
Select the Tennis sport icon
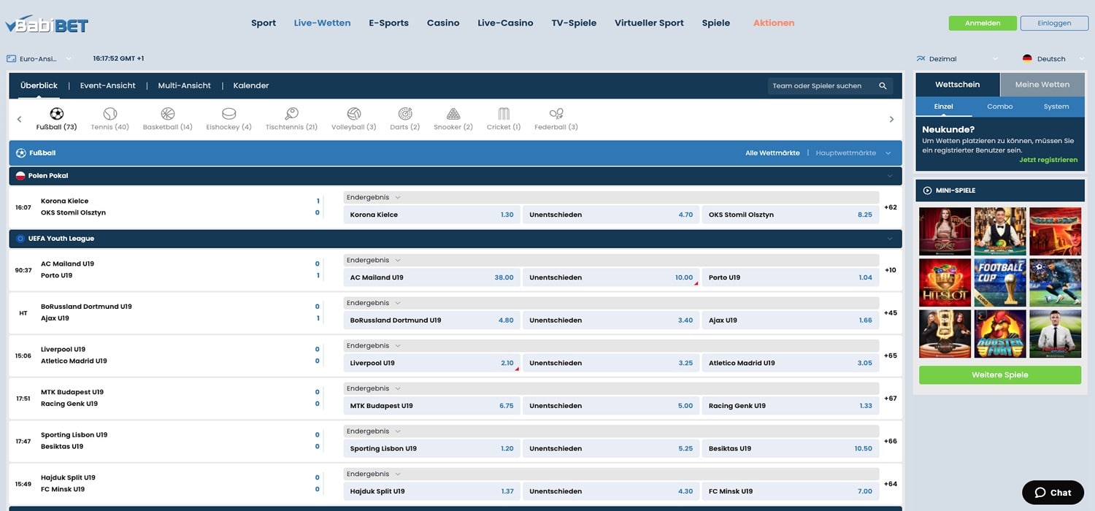pos(110,114)
